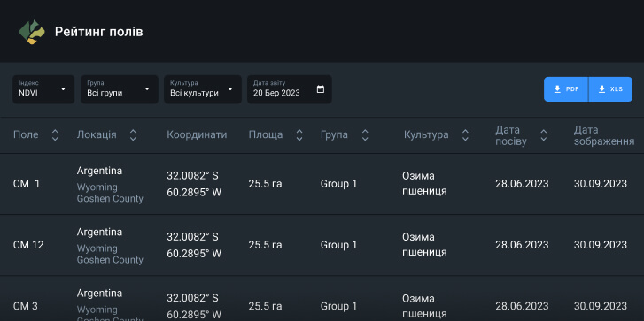Sort table by Поле column arrows
The width and height of the screenshot is (644, 321).
(55, 135)
